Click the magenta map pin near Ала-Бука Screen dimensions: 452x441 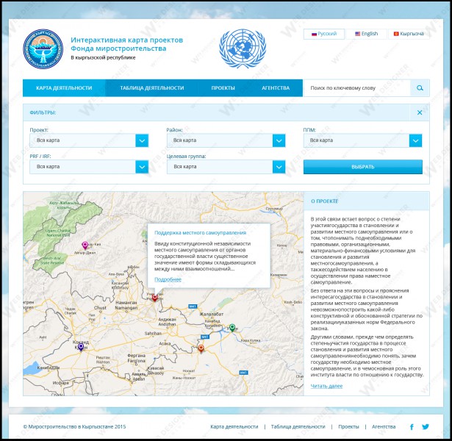pos(85,245)
